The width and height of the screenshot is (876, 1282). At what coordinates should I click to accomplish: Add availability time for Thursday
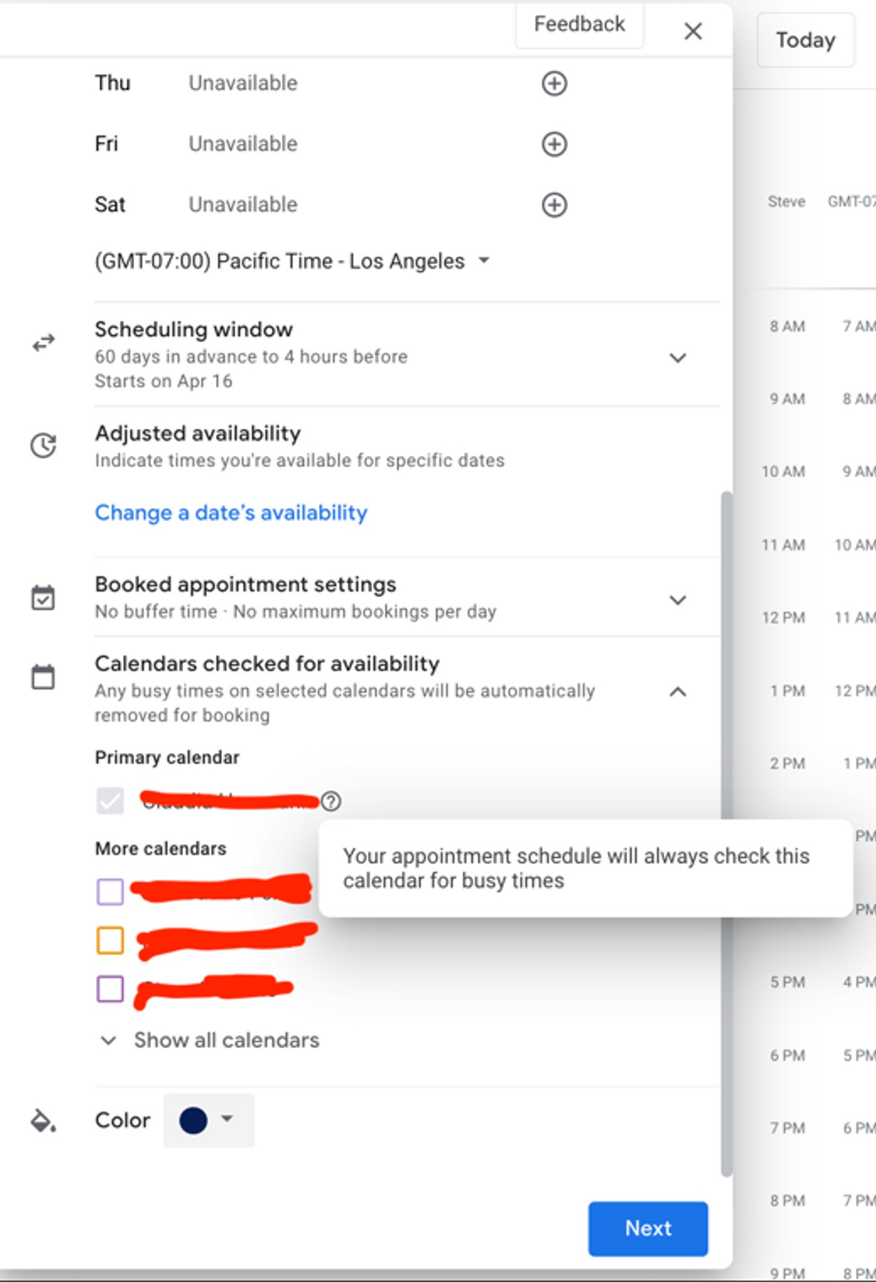554,83
